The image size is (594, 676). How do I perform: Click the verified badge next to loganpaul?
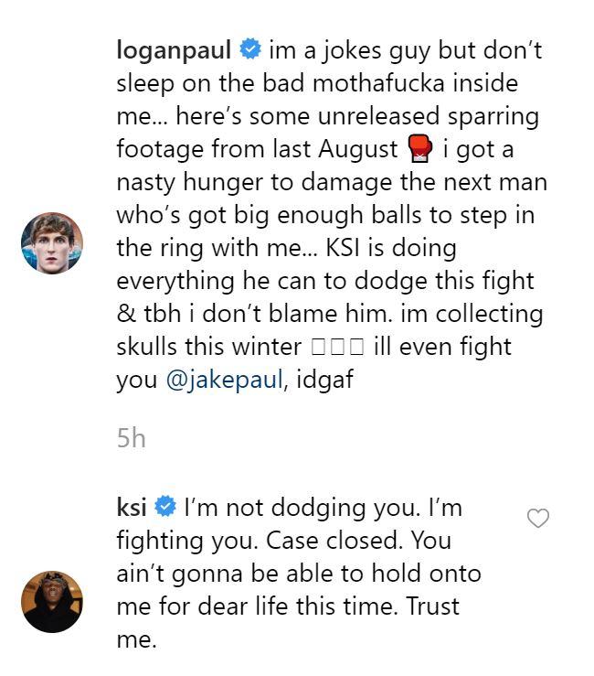point(249,49)
